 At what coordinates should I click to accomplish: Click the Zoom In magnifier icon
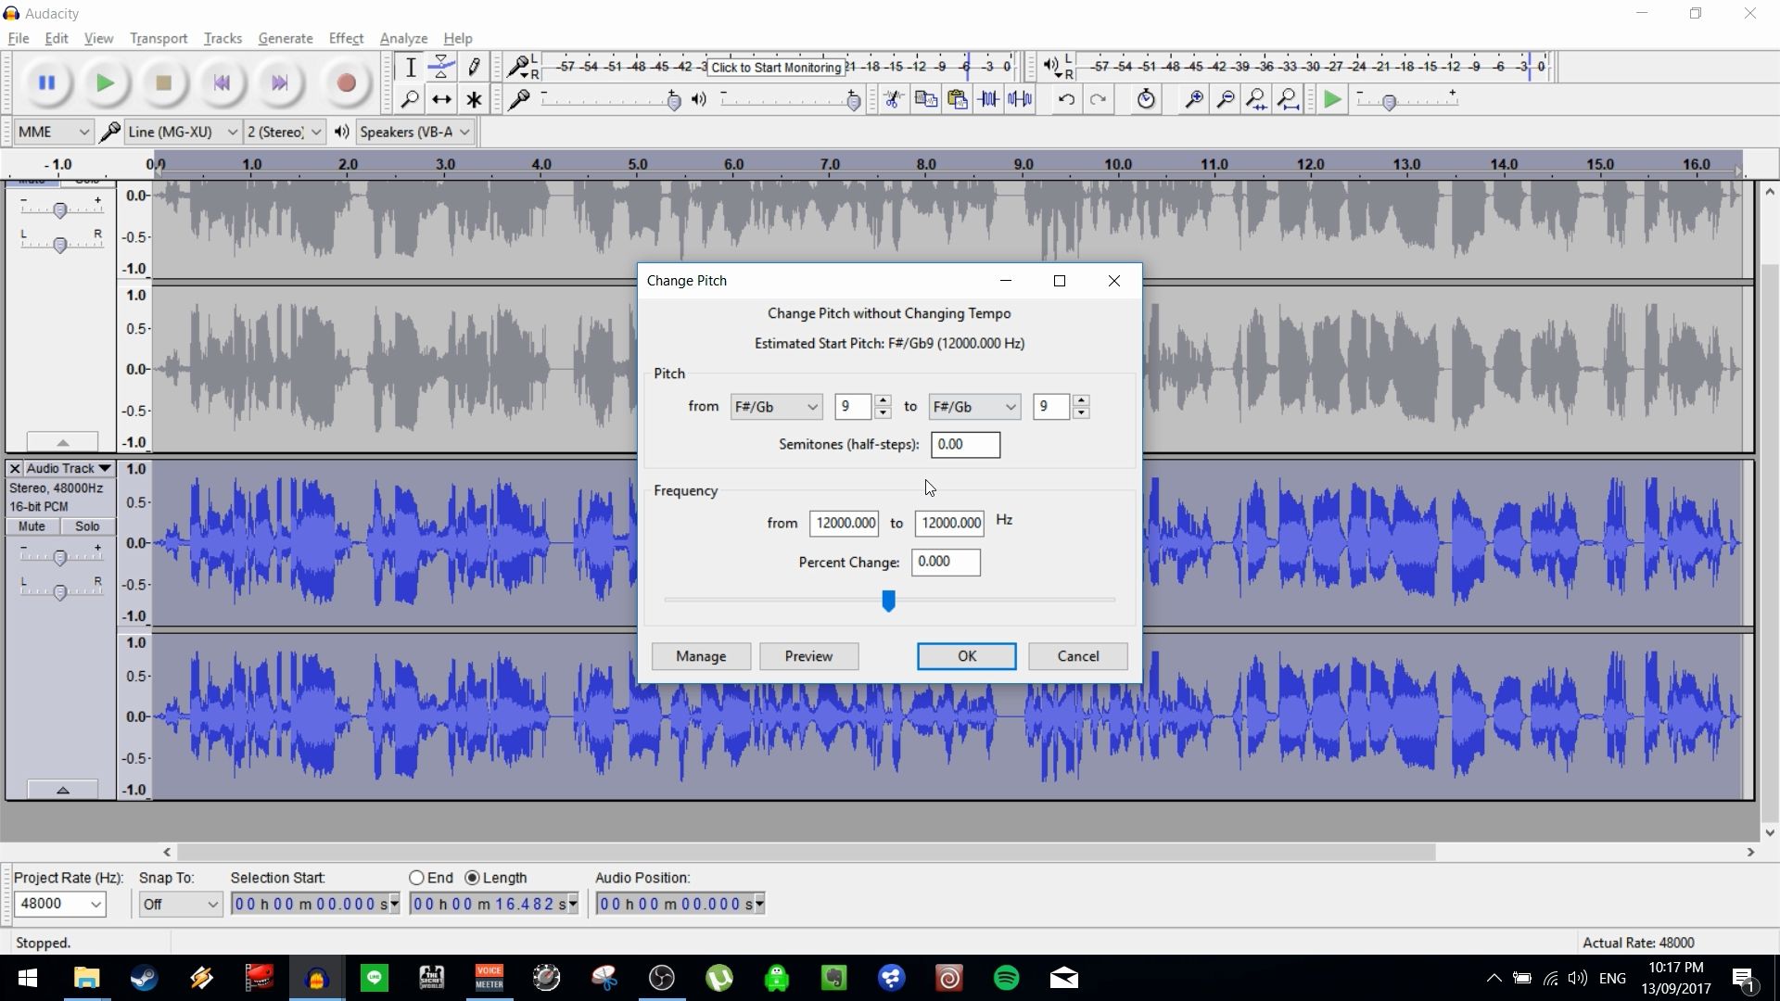pos(1195,99)
